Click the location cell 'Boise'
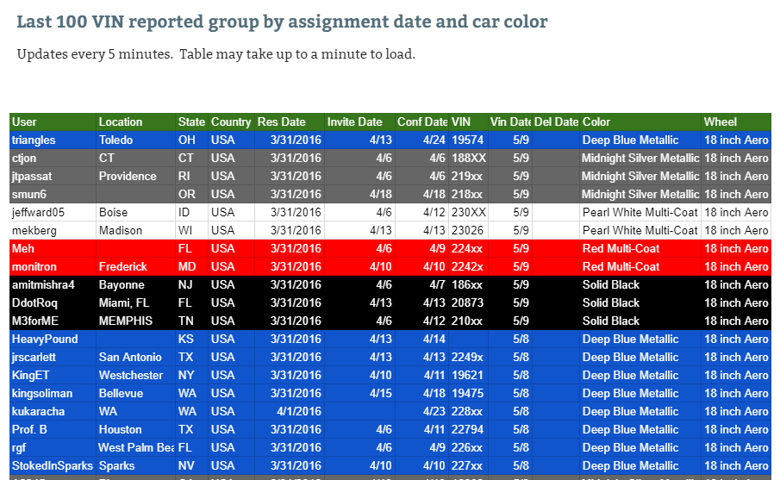The height and width of the screenshot is (480, 780). [x=136, y=212]
